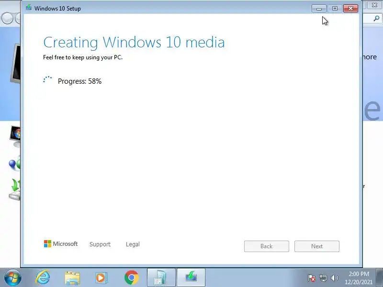Click the "Creating Windows 10 media" heading
383x287 pixels.
point(134,42)
